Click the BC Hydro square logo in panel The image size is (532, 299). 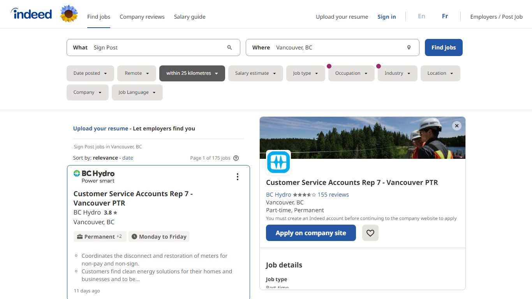pyautogui.click(x=278, y=162)
